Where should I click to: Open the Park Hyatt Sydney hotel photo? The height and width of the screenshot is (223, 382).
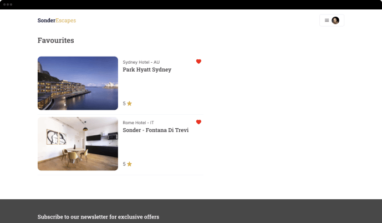(78, 83)
